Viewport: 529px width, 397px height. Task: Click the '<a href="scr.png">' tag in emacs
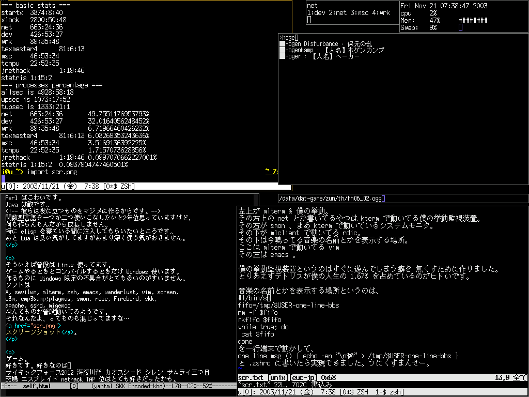tap(34, 326)
